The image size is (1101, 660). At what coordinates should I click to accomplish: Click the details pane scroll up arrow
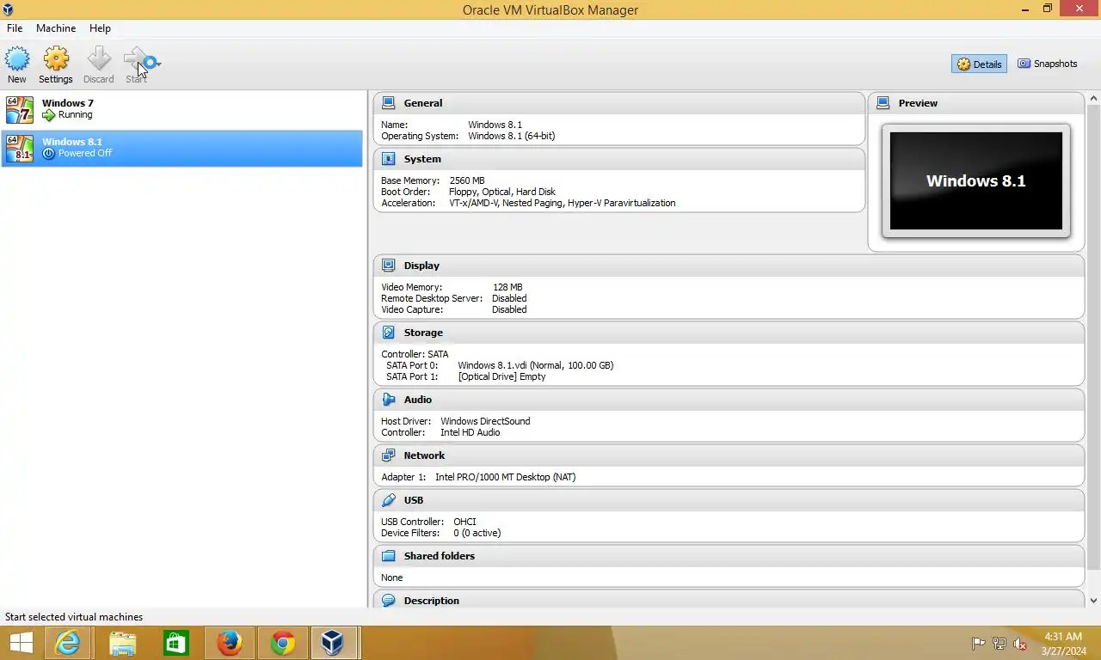1093,98
